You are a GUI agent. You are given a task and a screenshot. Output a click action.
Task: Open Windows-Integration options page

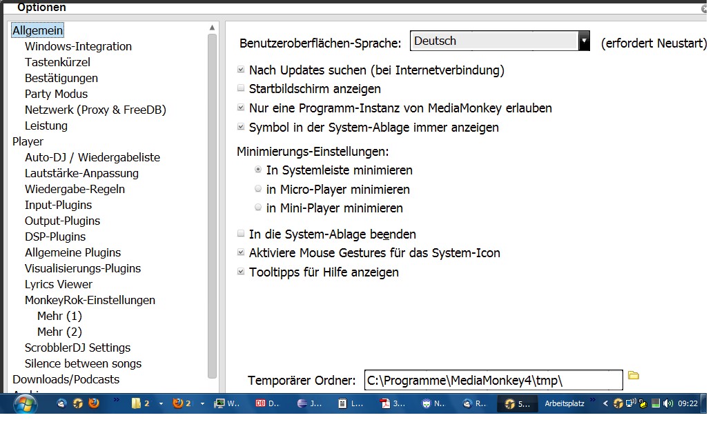pyautogui.click(x=78, y=46)
